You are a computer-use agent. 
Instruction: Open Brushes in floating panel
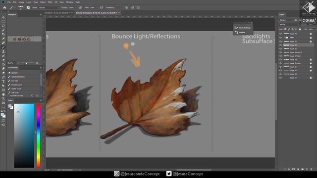coord(241,32)
